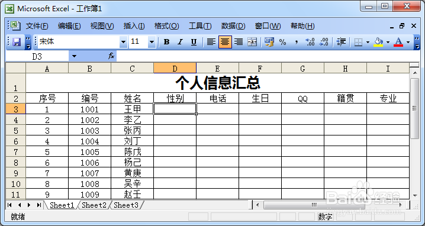Open the 窗口(W) menu

(x=268, y=26)
